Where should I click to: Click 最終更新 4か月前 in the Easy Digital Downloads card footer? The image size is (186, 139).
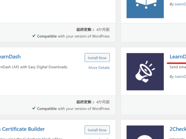coord(93,102)
